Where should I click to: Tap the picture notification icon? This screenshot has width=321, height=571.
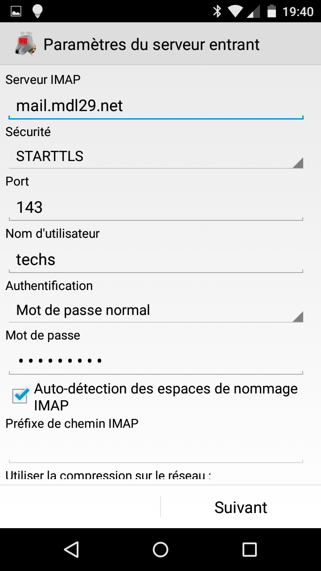point(16,11)
